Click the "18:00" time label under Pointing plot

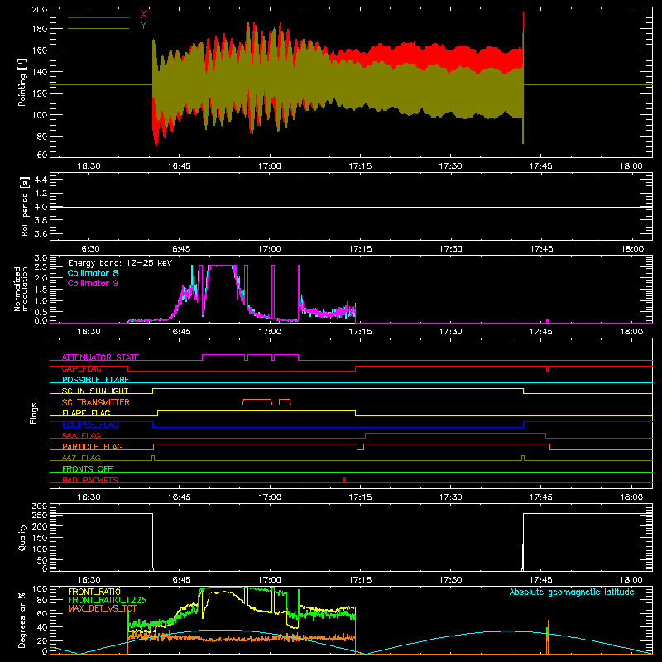(x=631, y=166)
